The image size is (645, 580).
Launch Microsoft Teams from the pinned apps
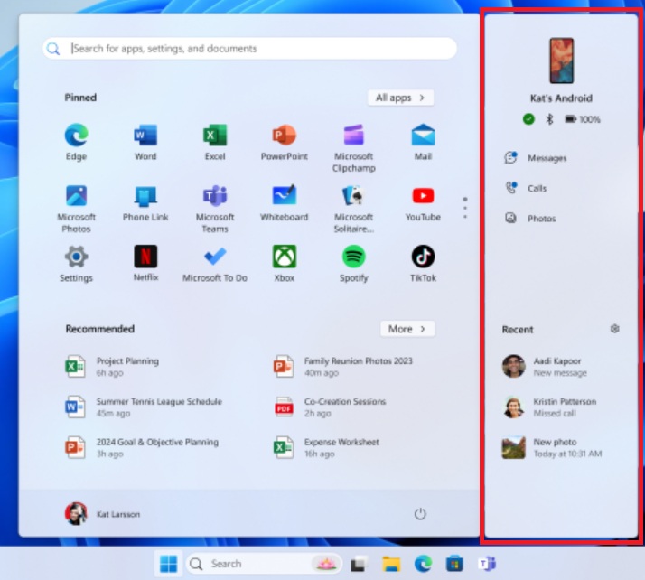tap(215, 209)
